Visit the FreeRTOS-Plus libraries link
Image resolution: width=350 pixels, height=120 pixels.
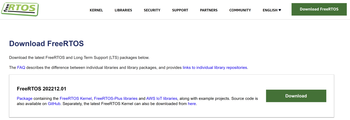[x=116, y=98]
